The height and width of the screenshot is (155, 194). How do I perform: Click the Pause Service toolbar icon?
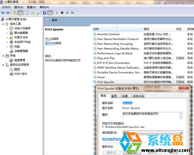[x=67, y=13]
